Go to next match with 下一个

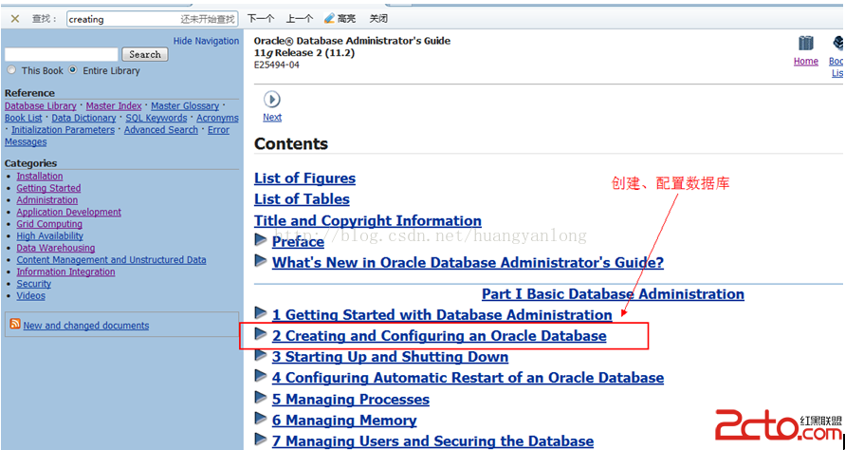pyautogui.click(x=260, y=19)
